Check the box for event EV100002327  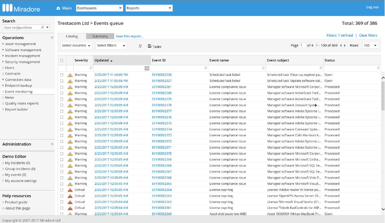62,81
